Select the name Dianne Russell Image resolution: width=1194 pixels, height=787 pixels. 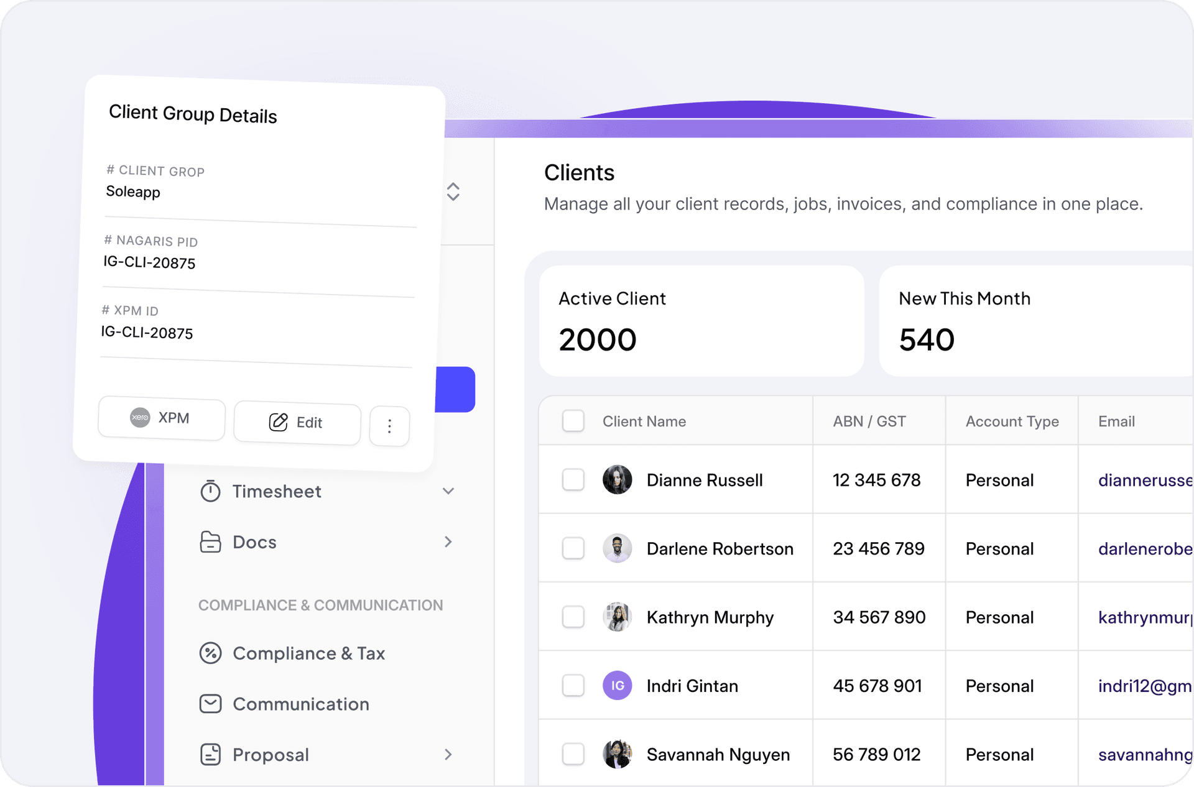(705, 480)
